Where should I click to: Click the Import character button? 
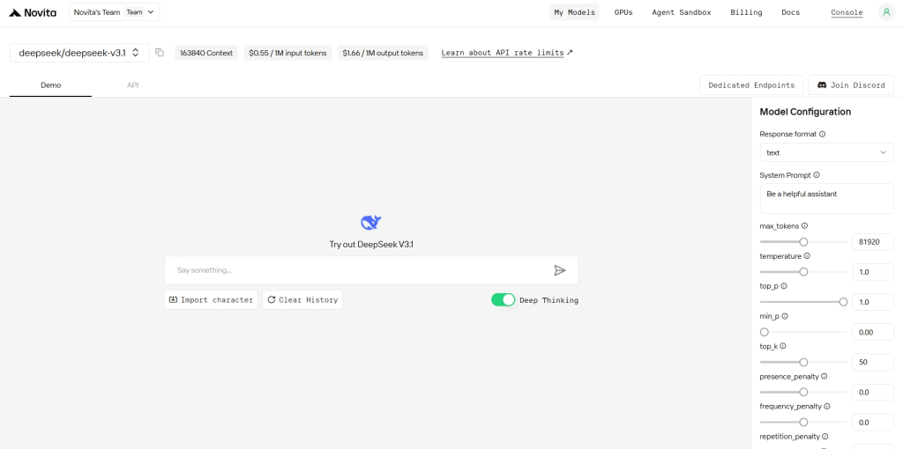click(211, 300)
